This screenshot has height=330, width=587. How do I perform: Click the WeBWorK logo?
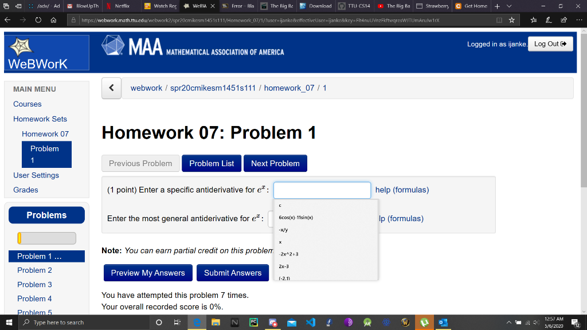tap(46, 52)
